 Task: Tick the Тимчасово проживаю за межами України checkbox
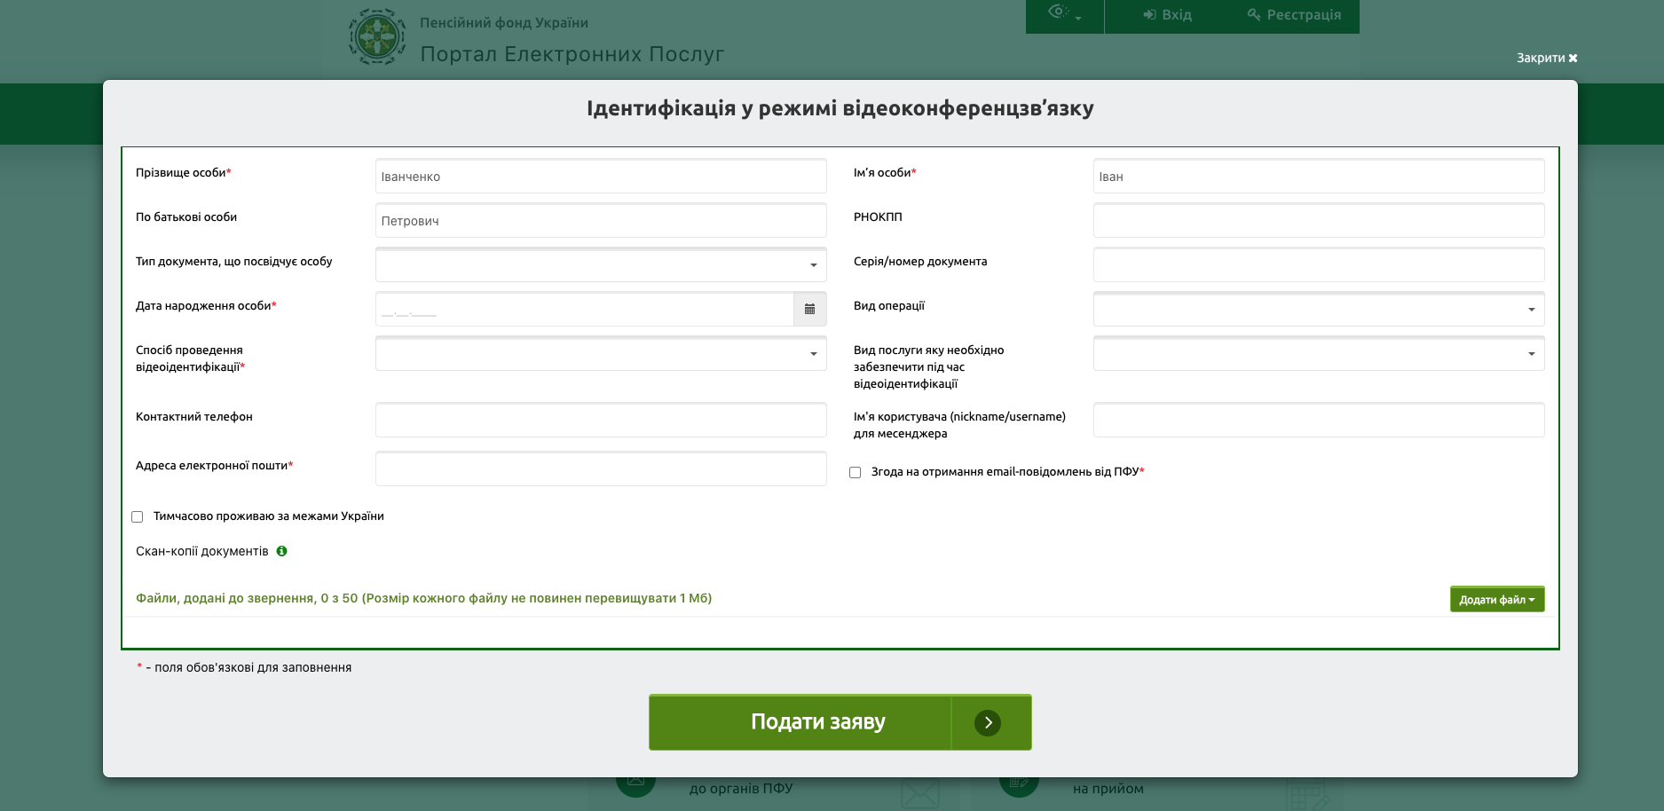pyautogui.click(x=138, y=517)
